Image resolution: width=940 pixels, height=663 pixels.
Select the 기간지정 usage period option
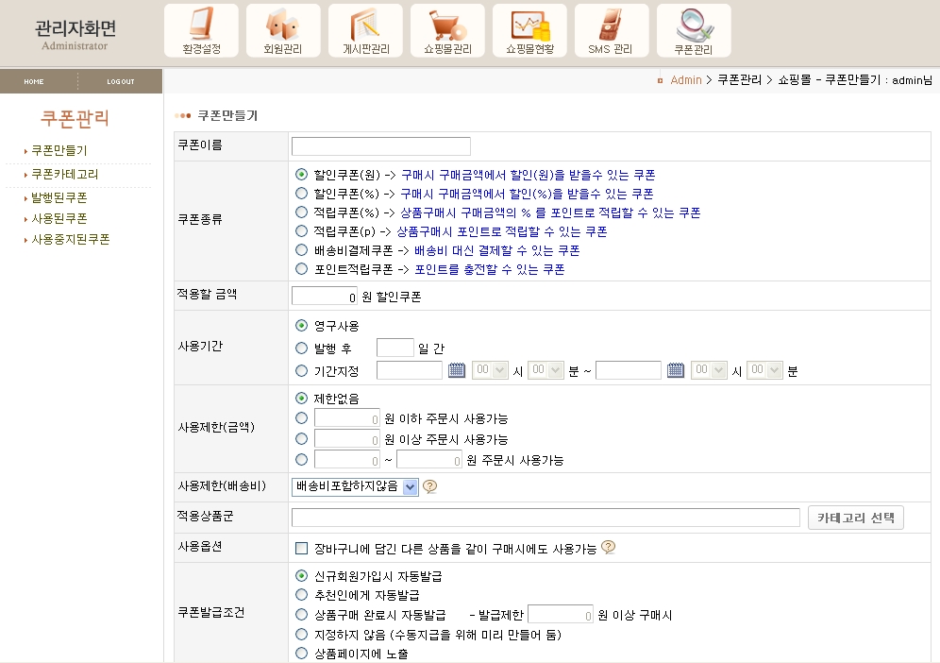302,371
